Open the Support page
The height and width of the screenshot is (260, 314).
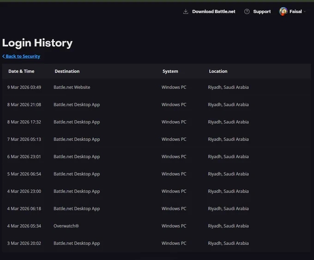click(262, 12)
